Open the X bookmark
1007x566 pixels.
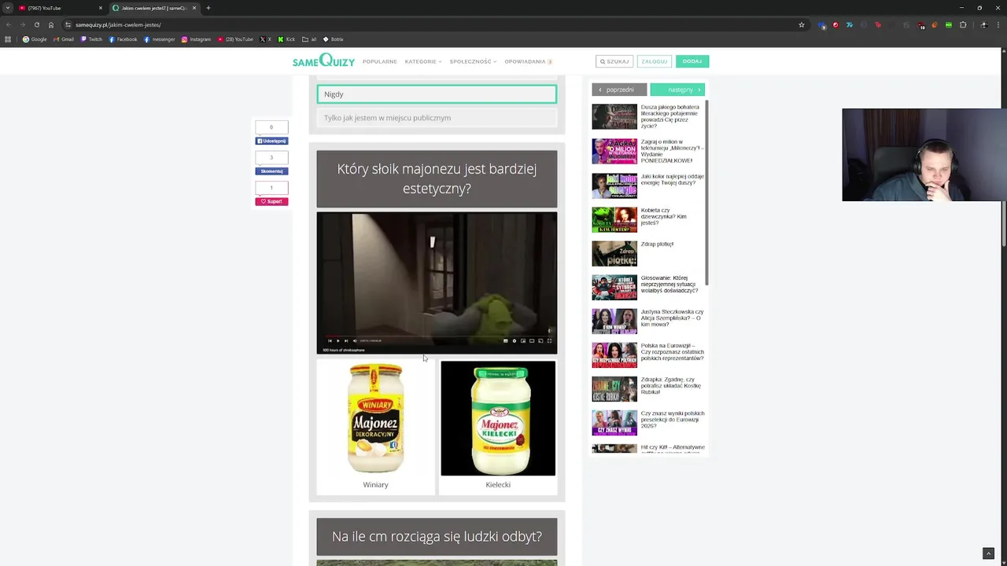(x=266, y=39)
